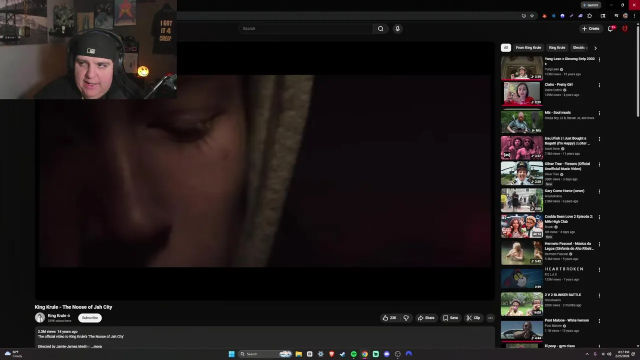The image size is (640, 360).
Task: Dislike the video with thumbs-down
Action: pyautogui.click(x=406, y=318)
